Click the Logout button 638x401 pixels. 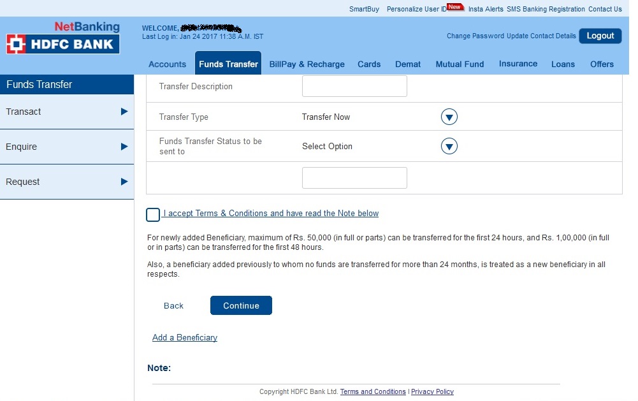coord(600,36)
